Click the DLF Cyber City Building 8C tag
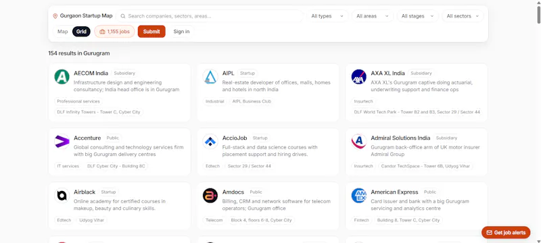This screenshot has height=243, width=541. [116, 166]
